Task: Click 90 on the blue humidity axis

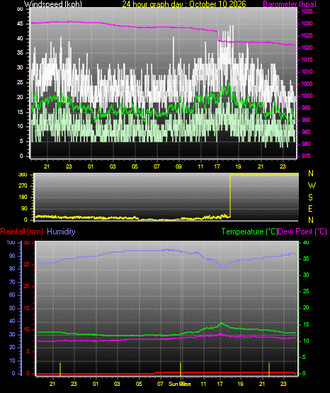Action: (12, 256)
